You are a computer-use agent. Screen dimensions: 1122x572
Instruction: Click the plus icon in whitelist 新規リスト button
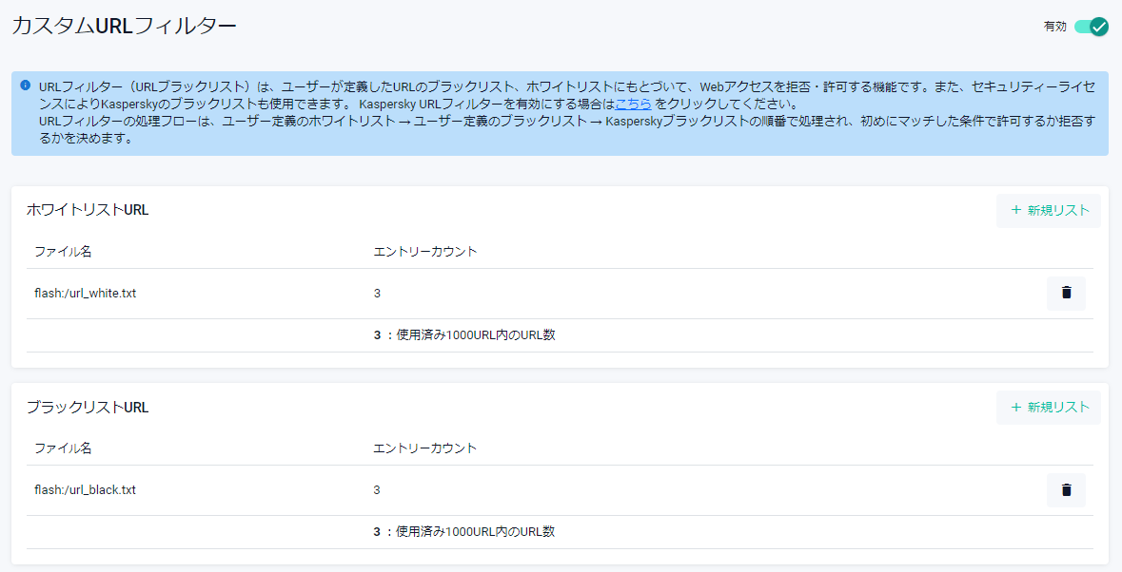click(1015, 210)
